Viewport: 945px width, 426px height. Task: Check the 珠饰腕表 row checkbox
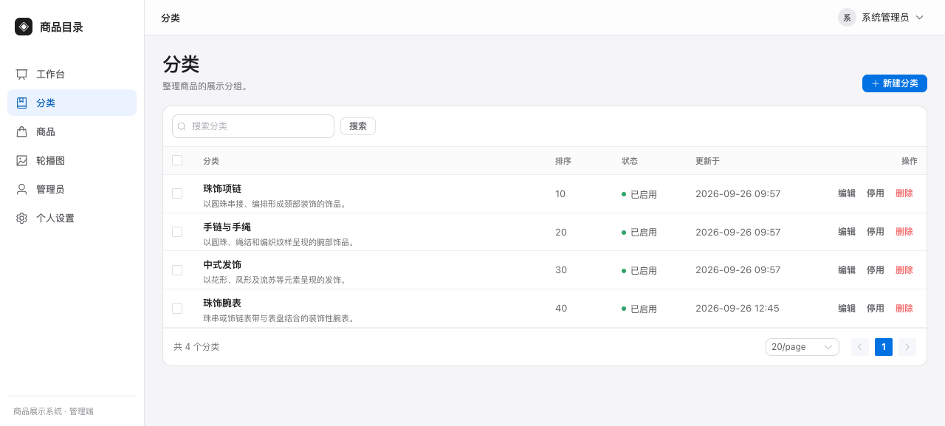(x=177, y=309)
